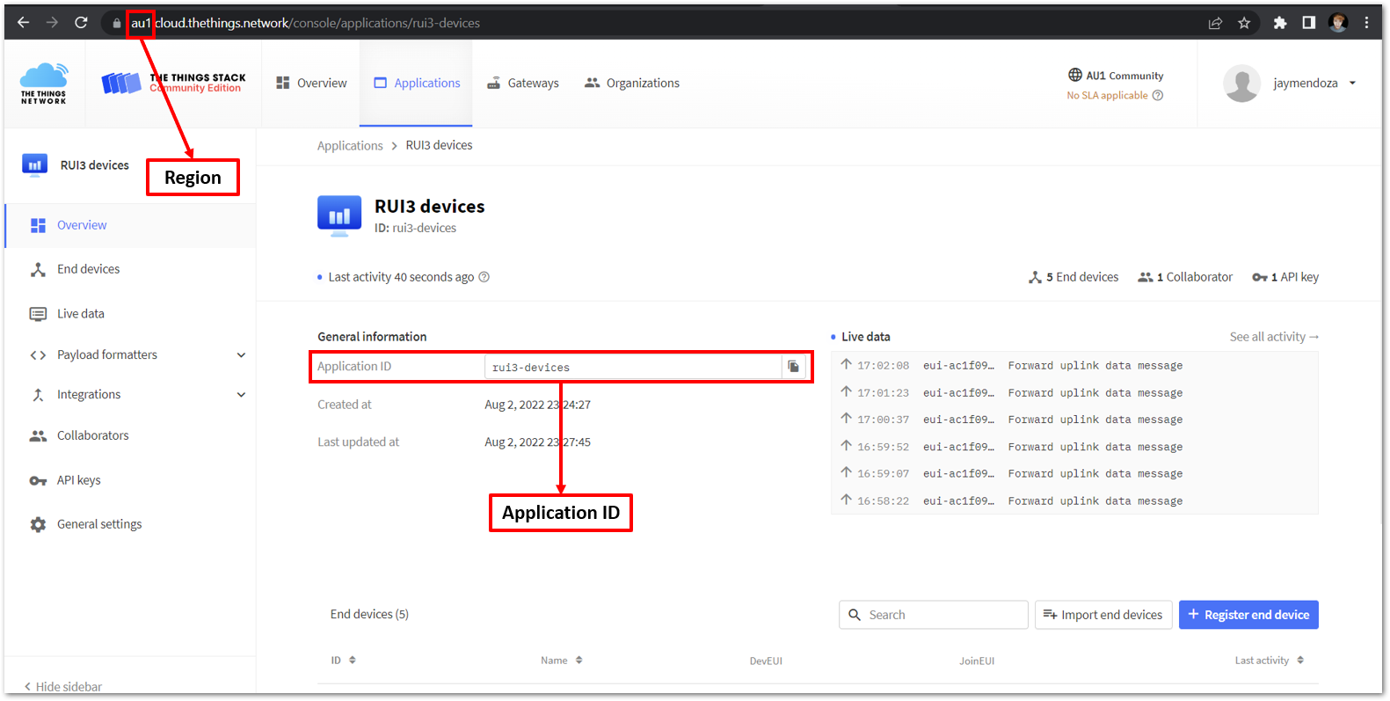Copy the Application ID to clipboard
This screenshot has width=1390, height=701.
(793, 367)
